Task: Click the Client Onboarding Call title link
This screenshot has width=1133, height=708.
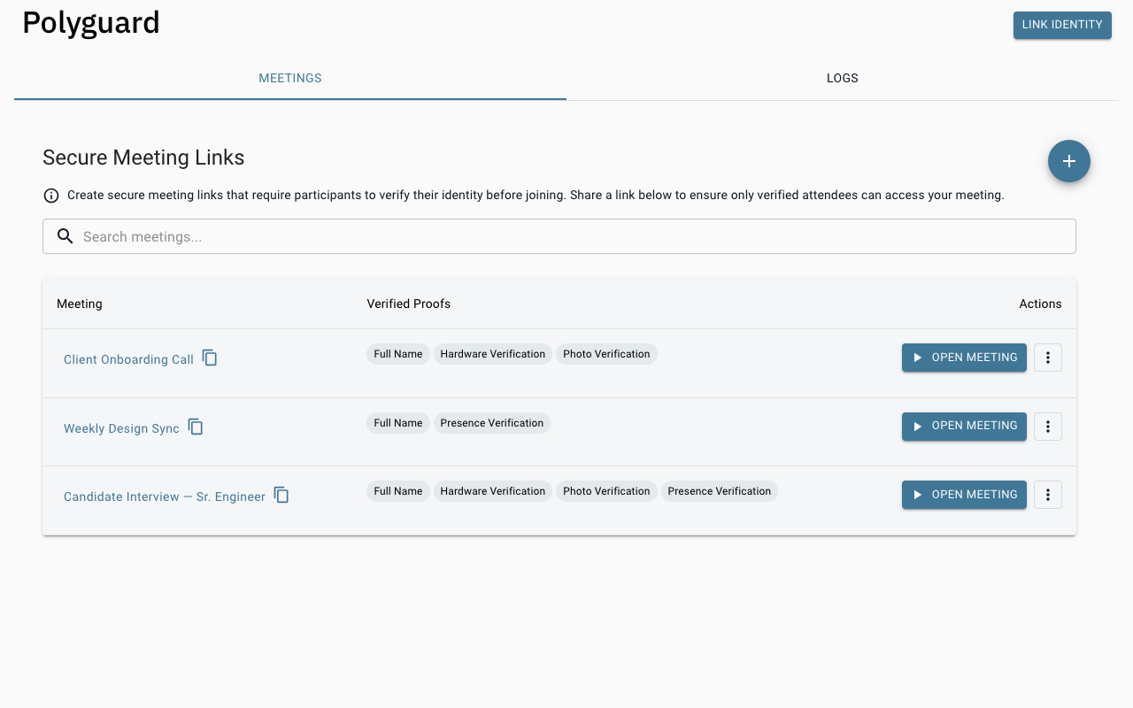Action: pos(128,359)
